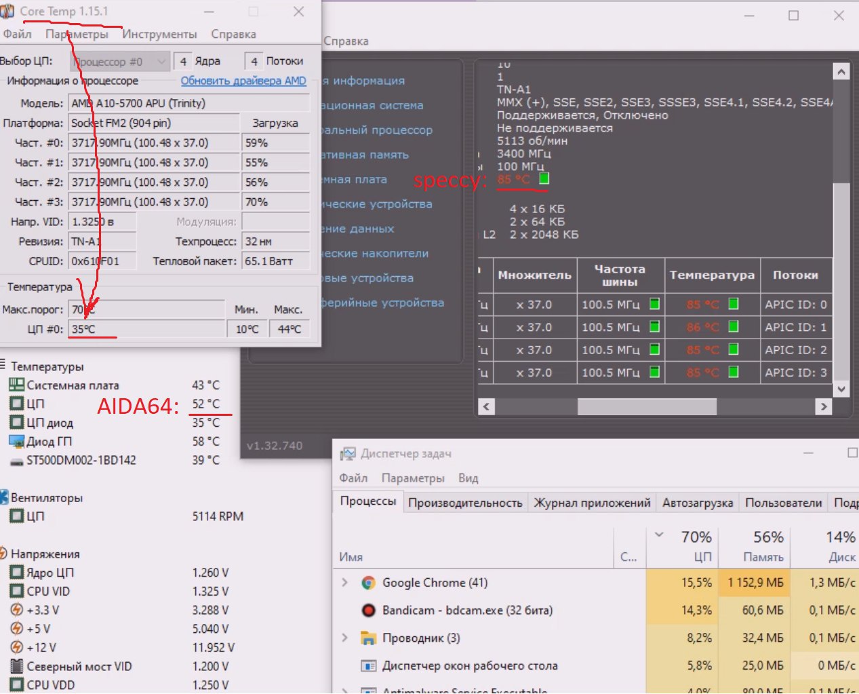Viewport: 859px width, 694px height.
Task: Expand Google Chrome (41) process group
Action: pyautogui.click(x=344, y=583)
